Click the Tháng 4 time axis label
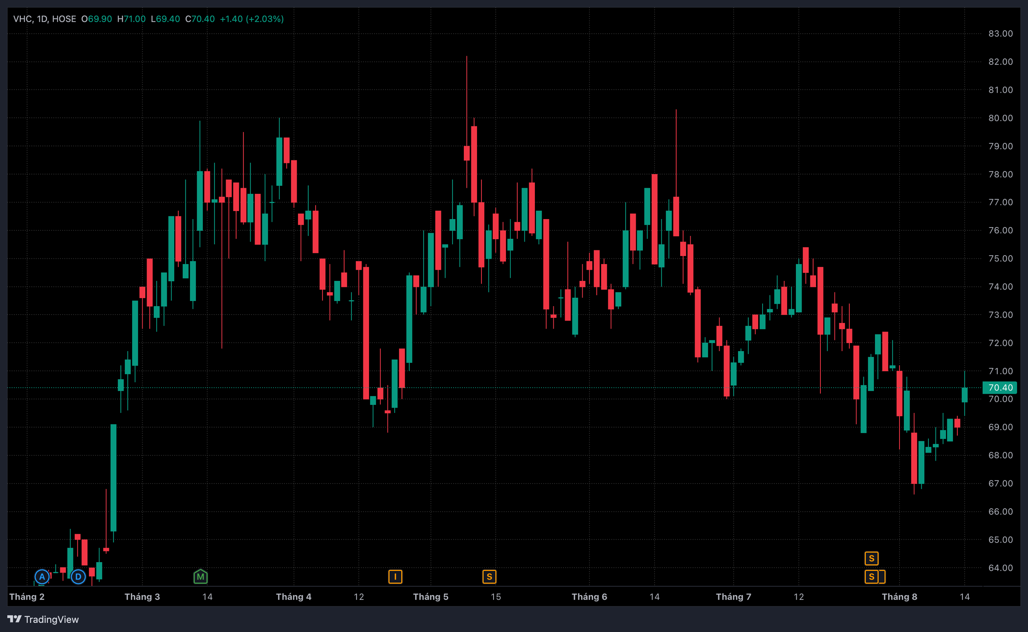This screenshot has height=632, width=1028. 294,596
